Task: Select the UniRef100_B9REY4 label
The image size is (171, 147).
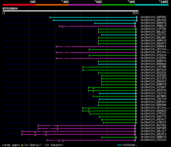Action: point(153,61)
